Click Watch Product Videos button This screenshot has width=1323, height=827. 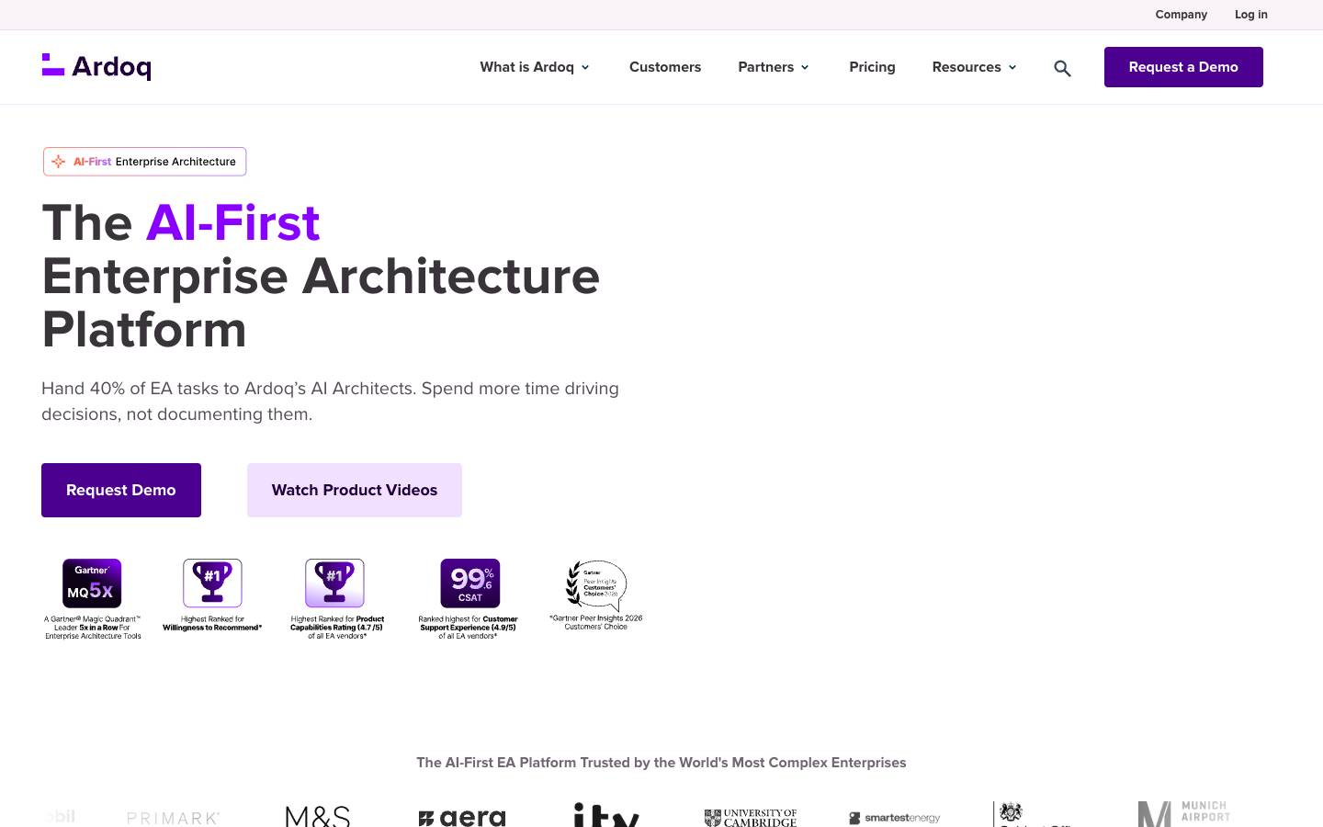tap(355, 490)
